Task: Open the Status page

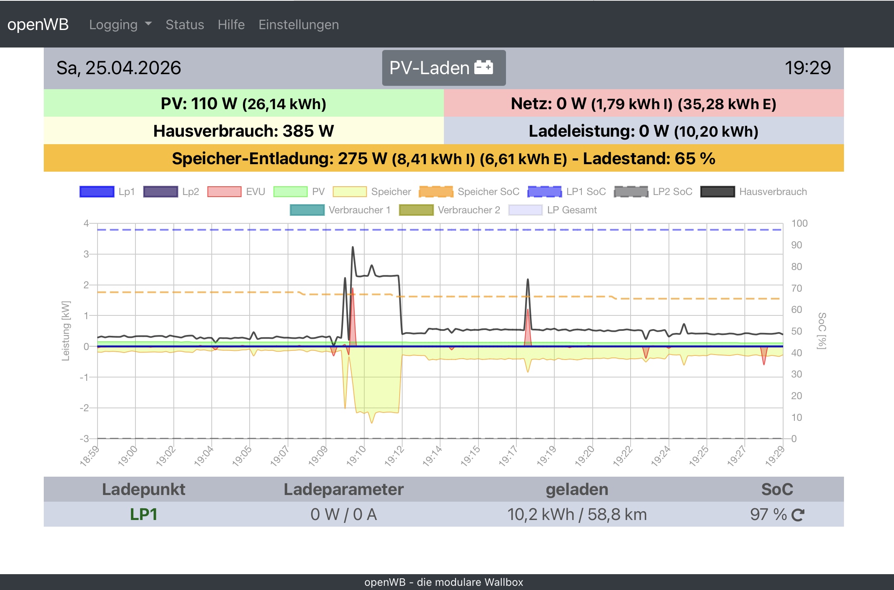Action: click(x=185, y=25)
